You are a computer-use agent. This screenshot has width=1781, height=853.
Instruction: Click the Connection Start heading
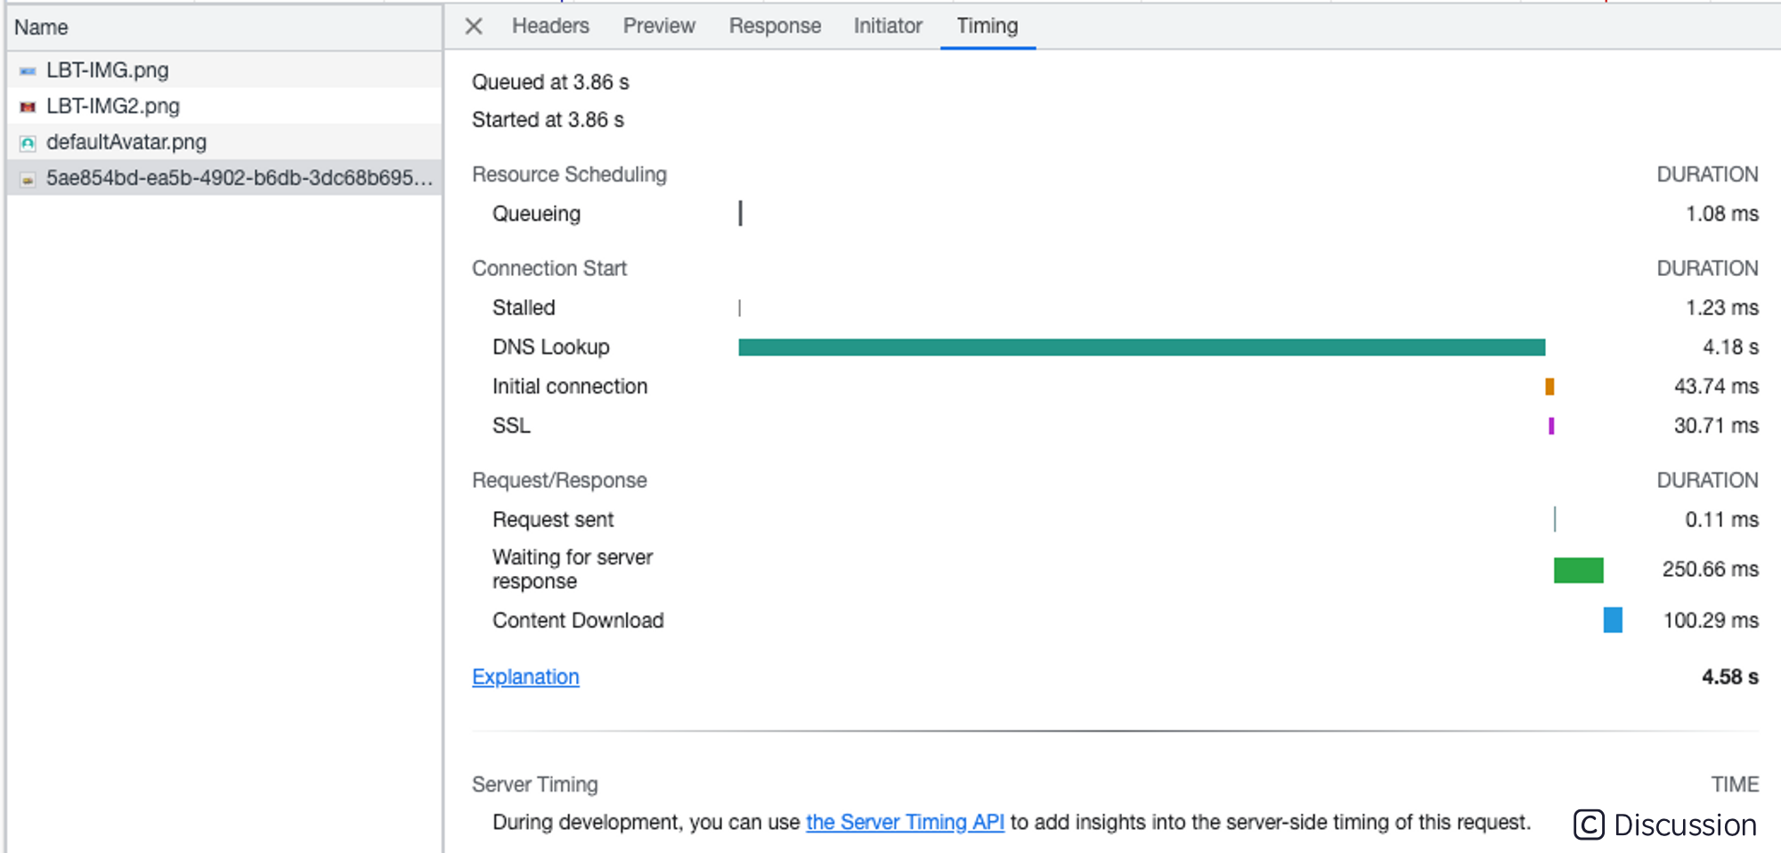tap(549, 268)
